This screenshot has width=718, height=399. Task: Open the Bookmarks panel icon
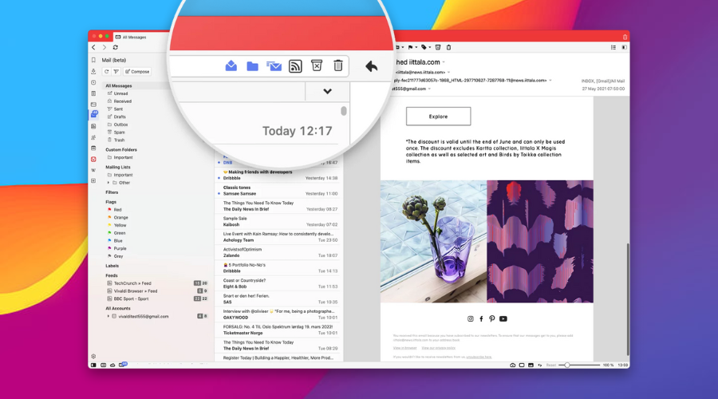93,60
